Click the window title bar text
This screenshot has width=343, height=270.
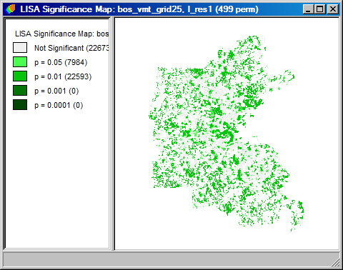pos(139,9)
